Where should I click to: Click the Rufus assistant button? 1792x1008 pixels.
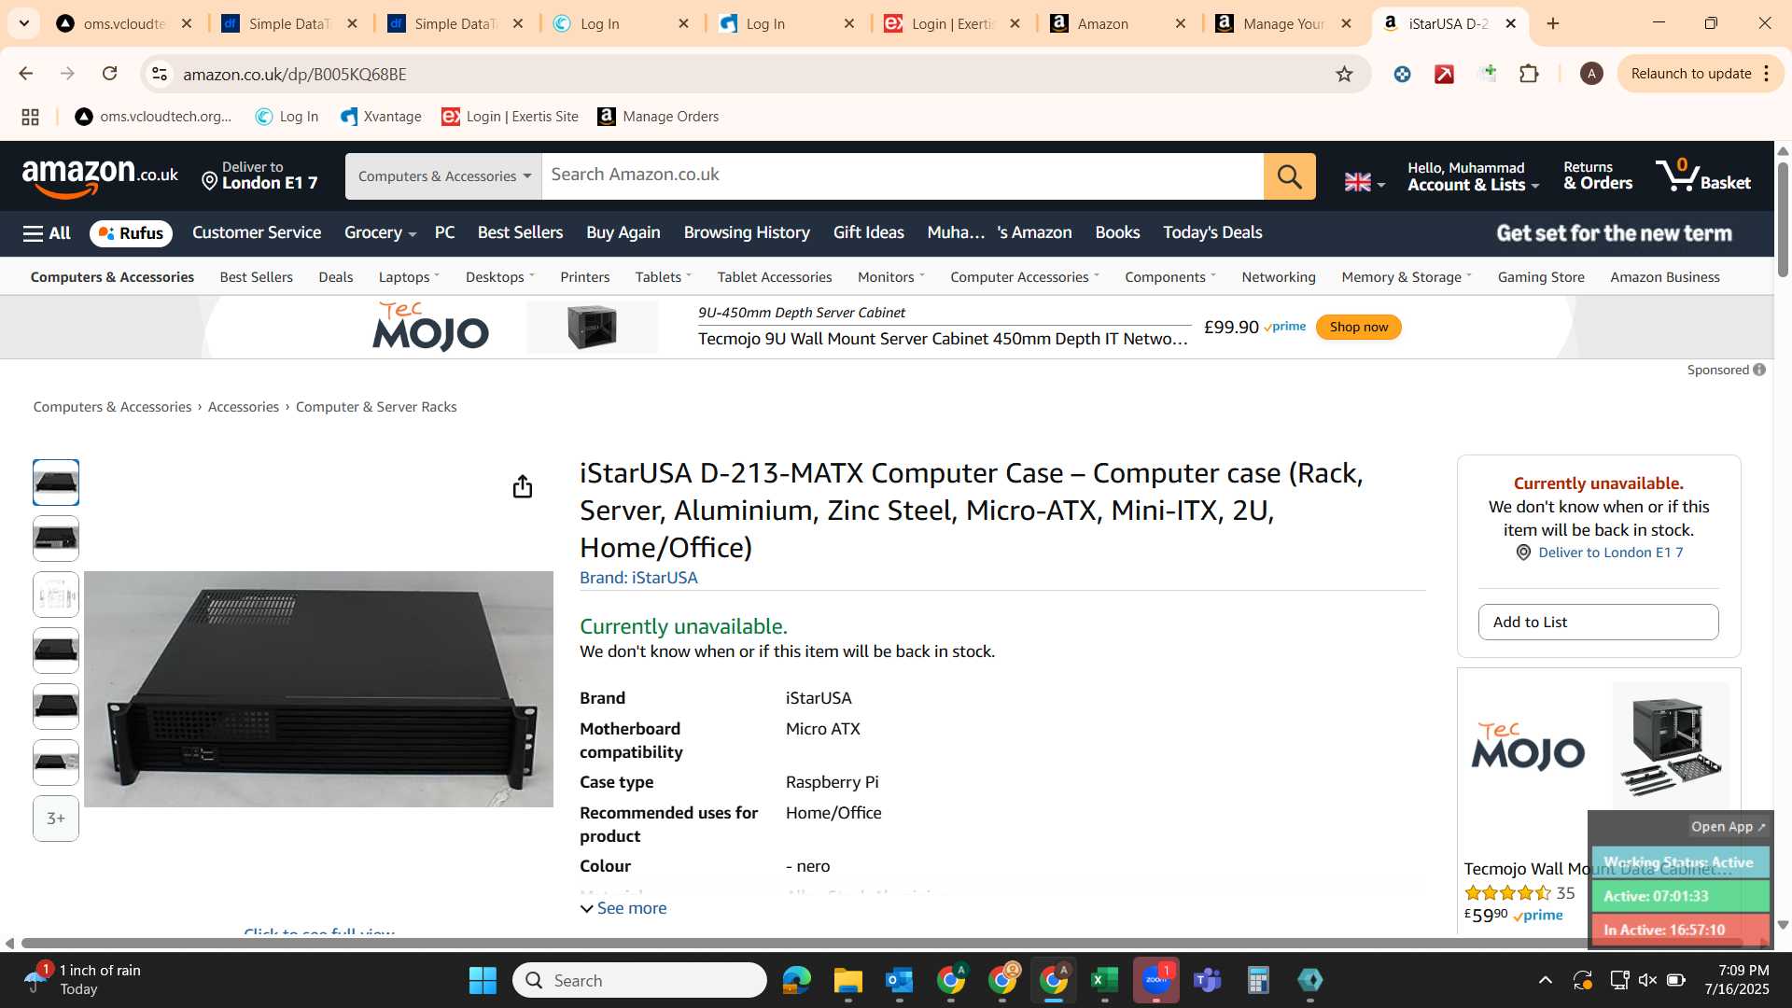tap(132, 233)
